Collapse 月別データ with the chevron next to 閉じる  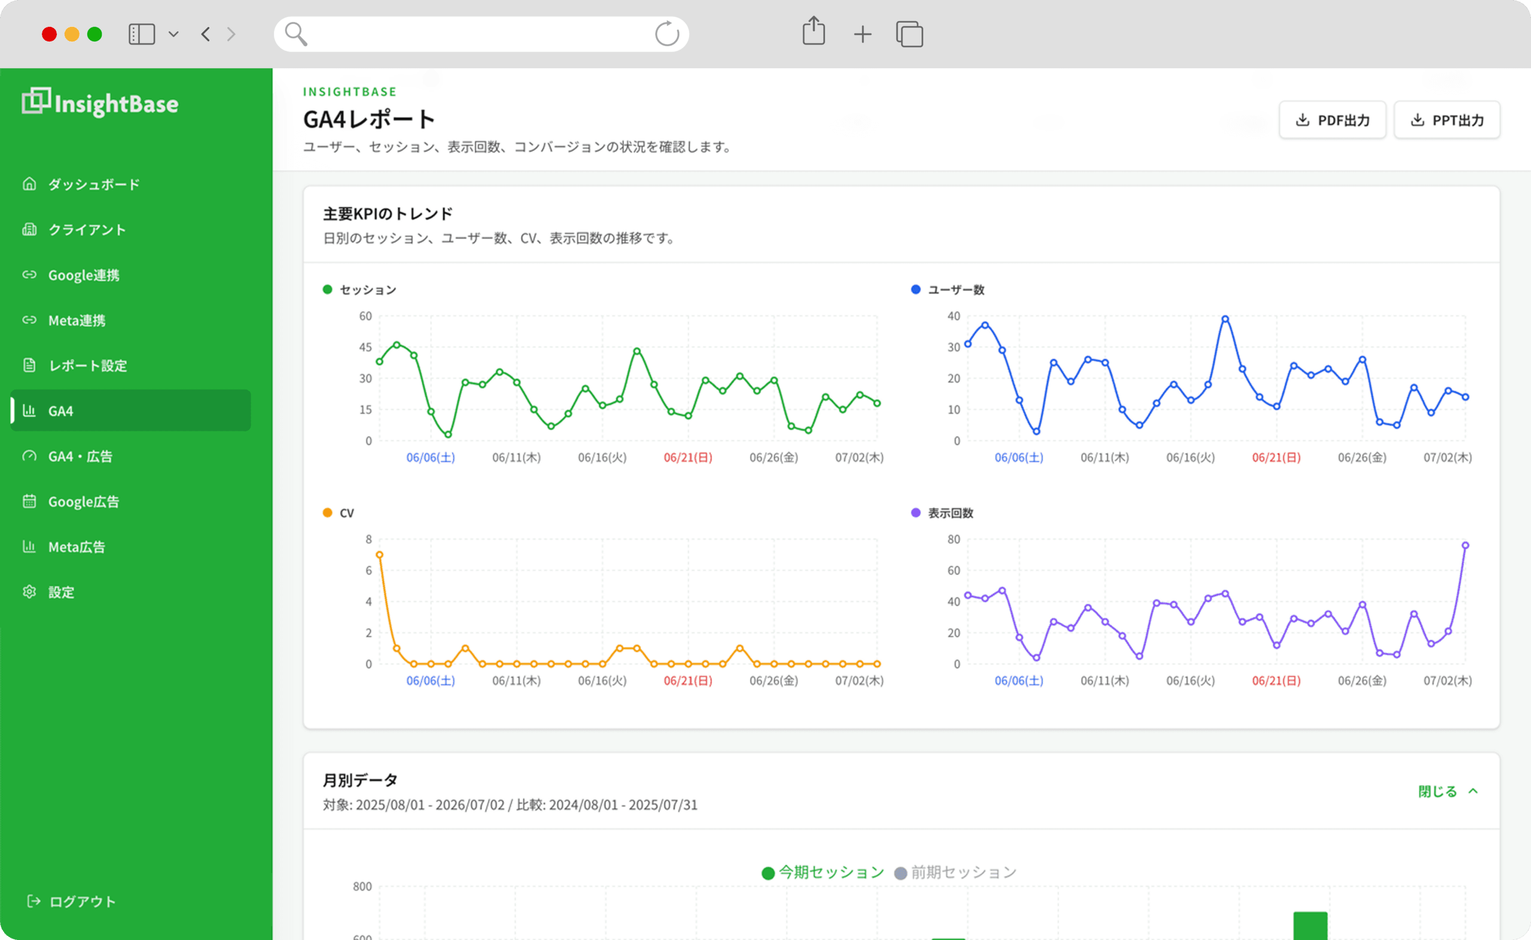(1473, 792)
